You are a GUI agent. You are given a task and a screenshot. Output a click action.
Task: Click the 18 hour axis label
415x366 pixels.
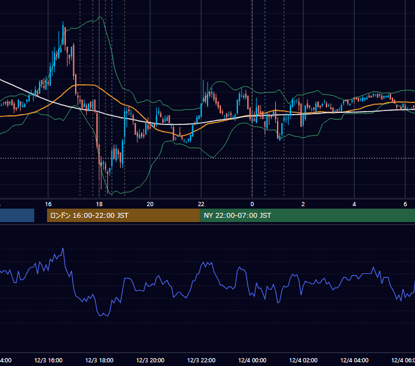point(99,204)
